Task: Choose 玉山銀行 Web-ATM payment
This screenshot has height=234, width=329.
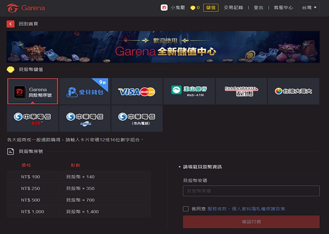Action: (x=189, y=92)
